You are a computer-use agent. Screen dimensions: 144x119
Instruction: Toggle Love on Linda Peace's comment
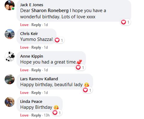(x=24, y=115)
